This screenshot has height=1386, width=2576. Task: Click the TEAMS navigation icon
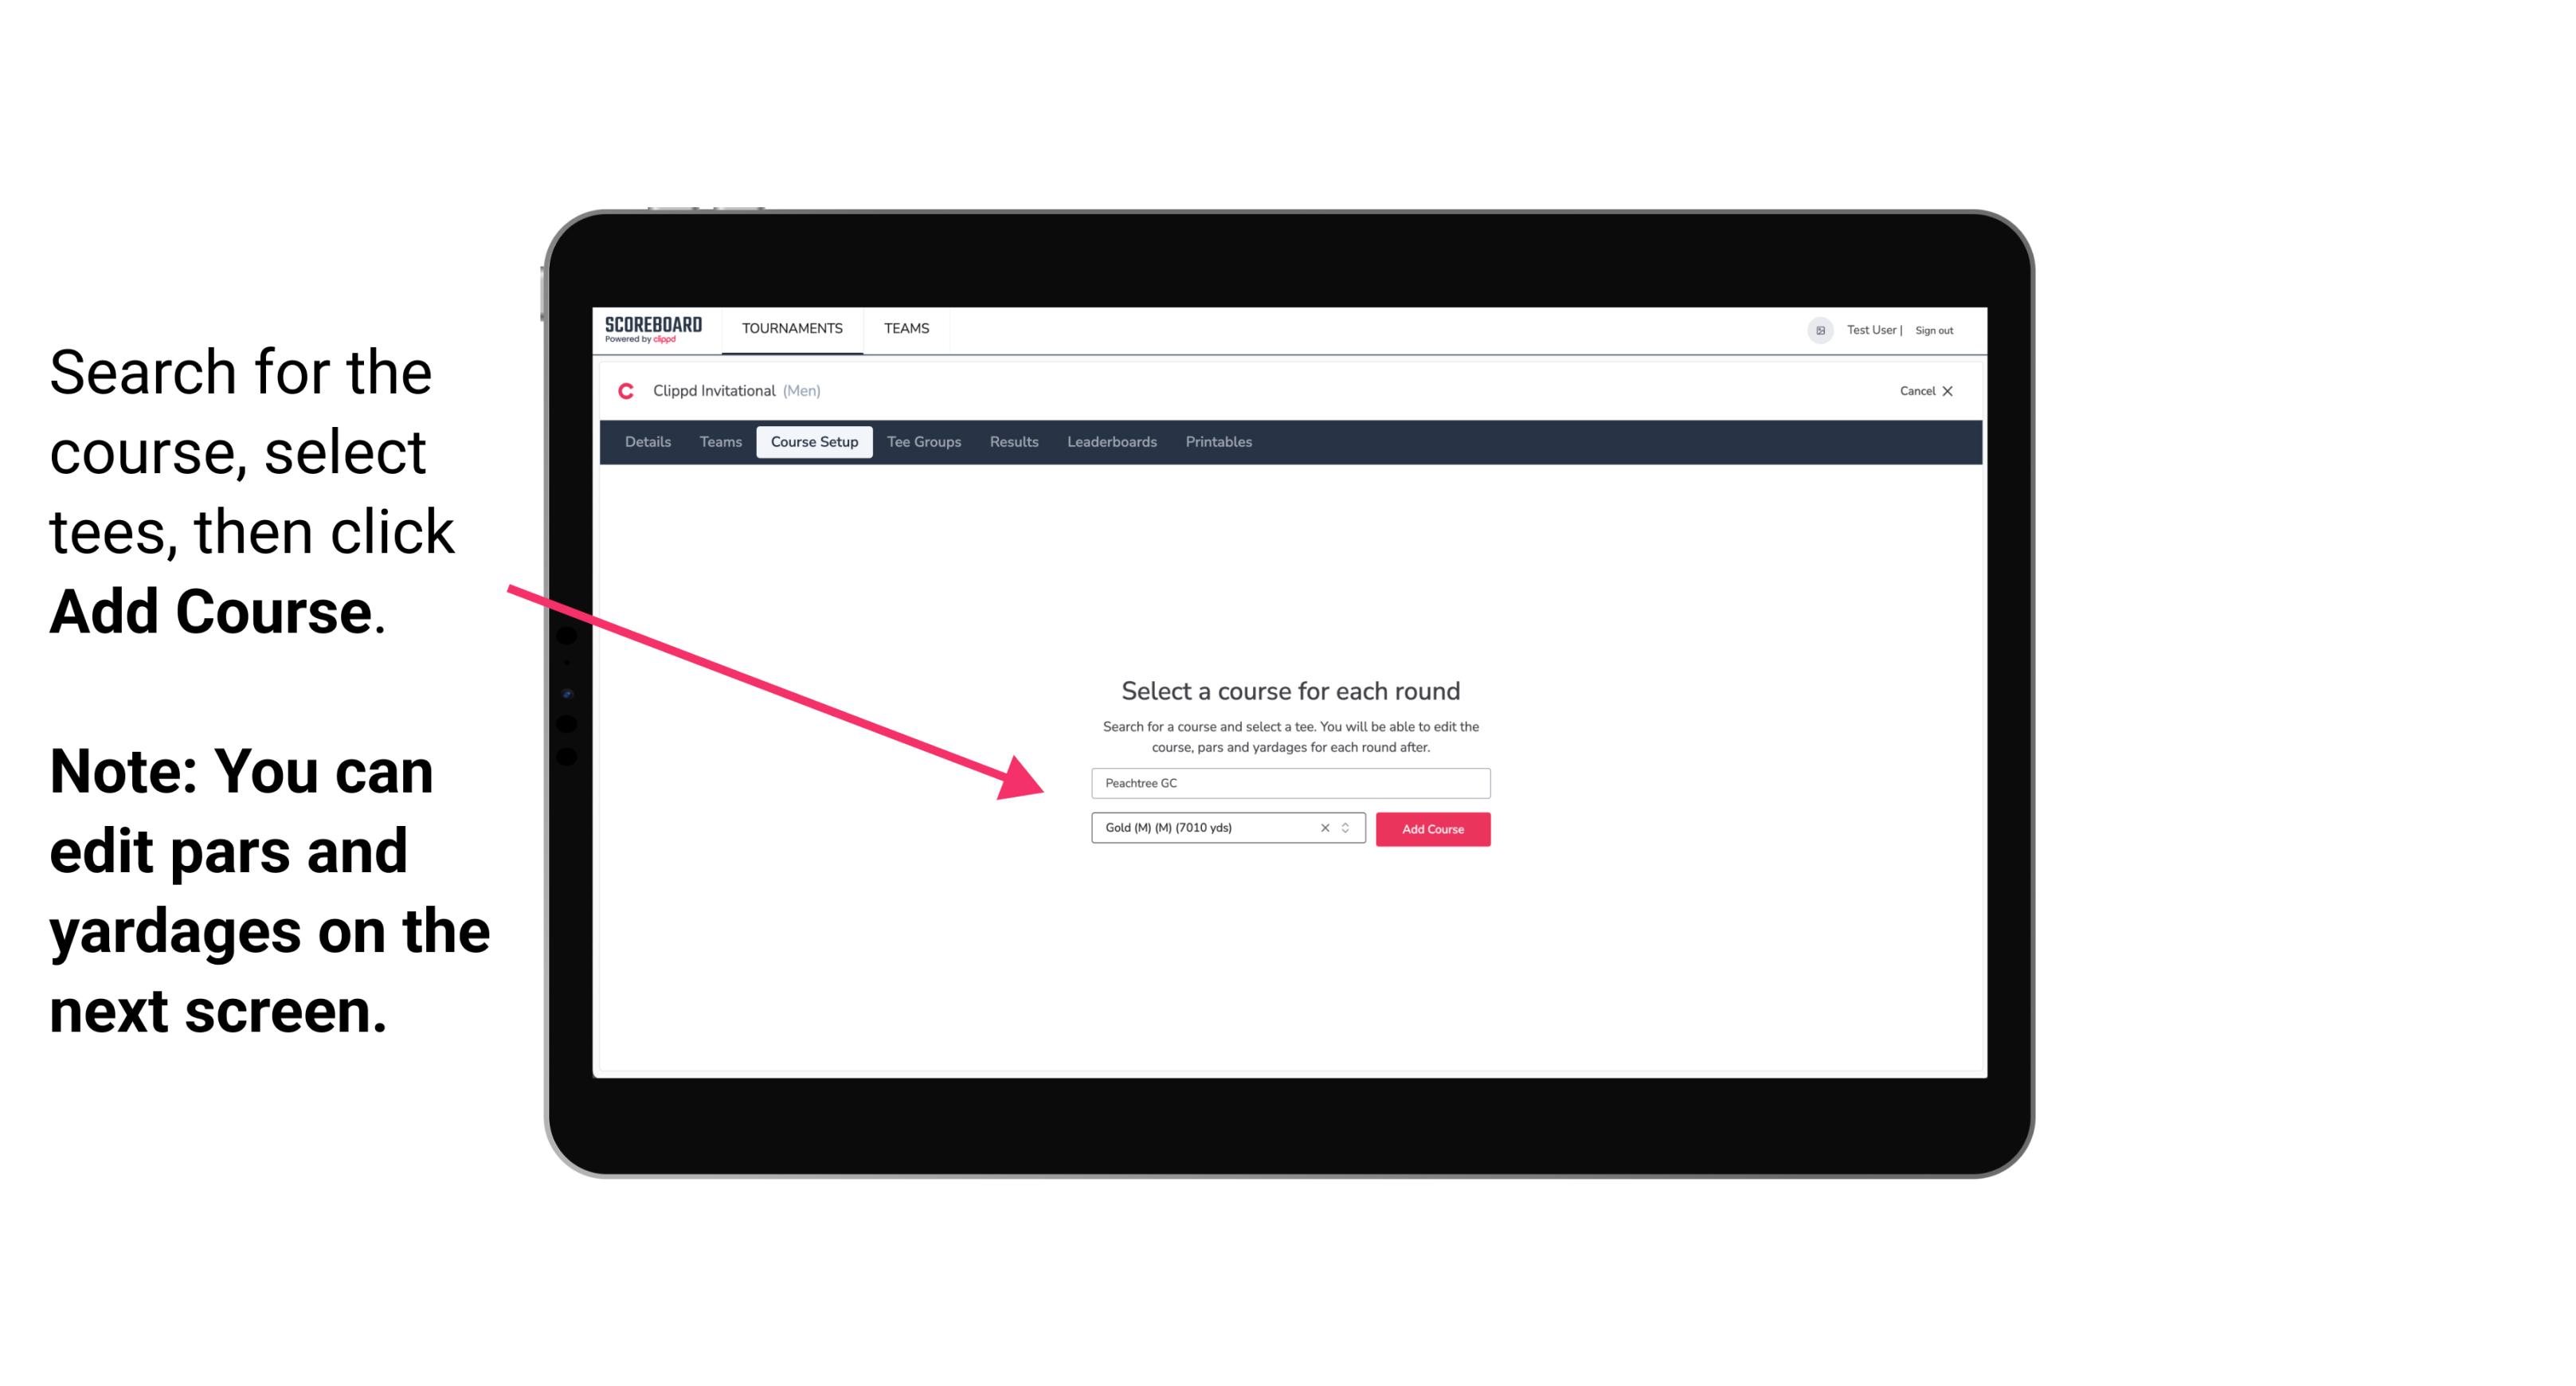point(904,327)
